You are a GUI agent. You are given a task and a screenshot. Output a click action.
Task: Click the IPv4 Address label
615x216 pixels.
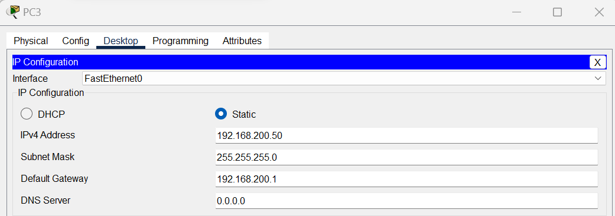tap(47, 135)
